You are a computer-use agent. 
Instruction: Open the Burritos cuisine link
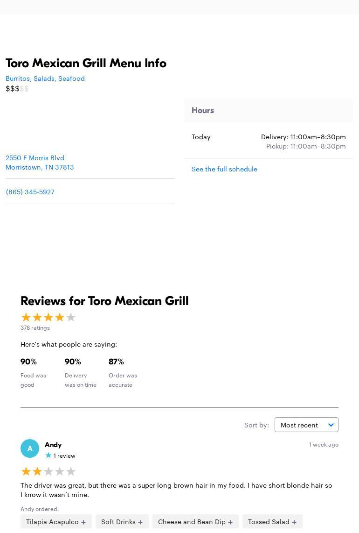coord(18,78)
